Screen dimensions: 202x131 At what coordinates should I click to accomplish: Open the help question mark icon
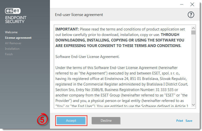[x=191, y=15]
